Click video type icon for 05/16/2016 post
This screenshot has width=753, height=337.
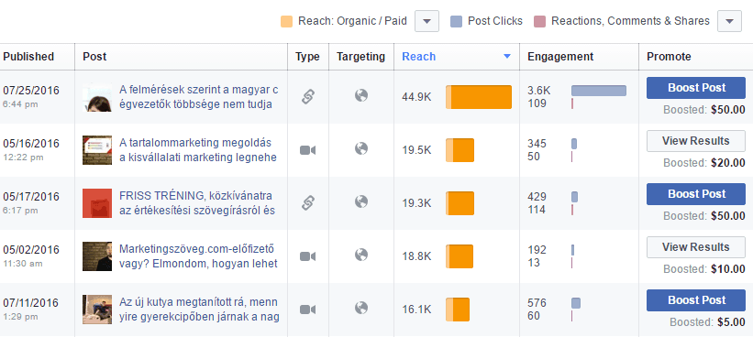308,150
